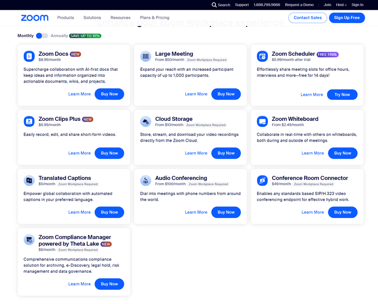Select the Annually billing label
Screen dimensions: 378x304
[59, 36]
